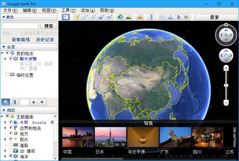Enable the 道路 layer checkbox
The height and width of the screenshot is (161, 239).
tap(11, 145)
